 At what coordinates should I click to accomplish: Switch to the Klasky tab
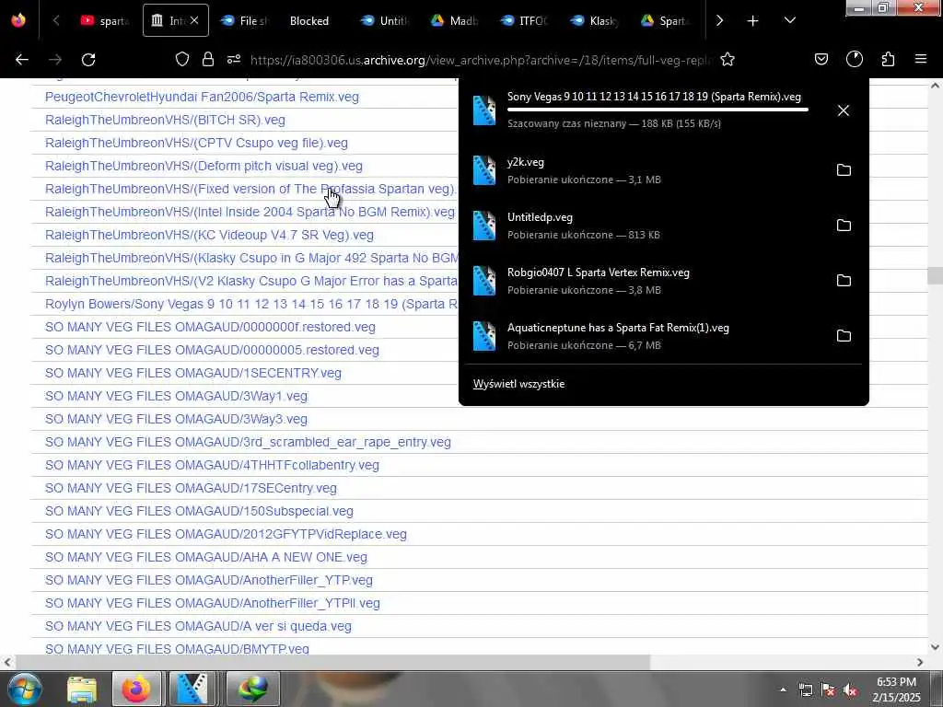tap(594, 21)
